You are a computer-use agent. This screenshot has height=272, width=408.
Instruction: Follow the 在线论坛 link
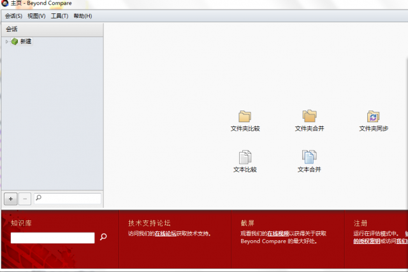coord(166,234)
